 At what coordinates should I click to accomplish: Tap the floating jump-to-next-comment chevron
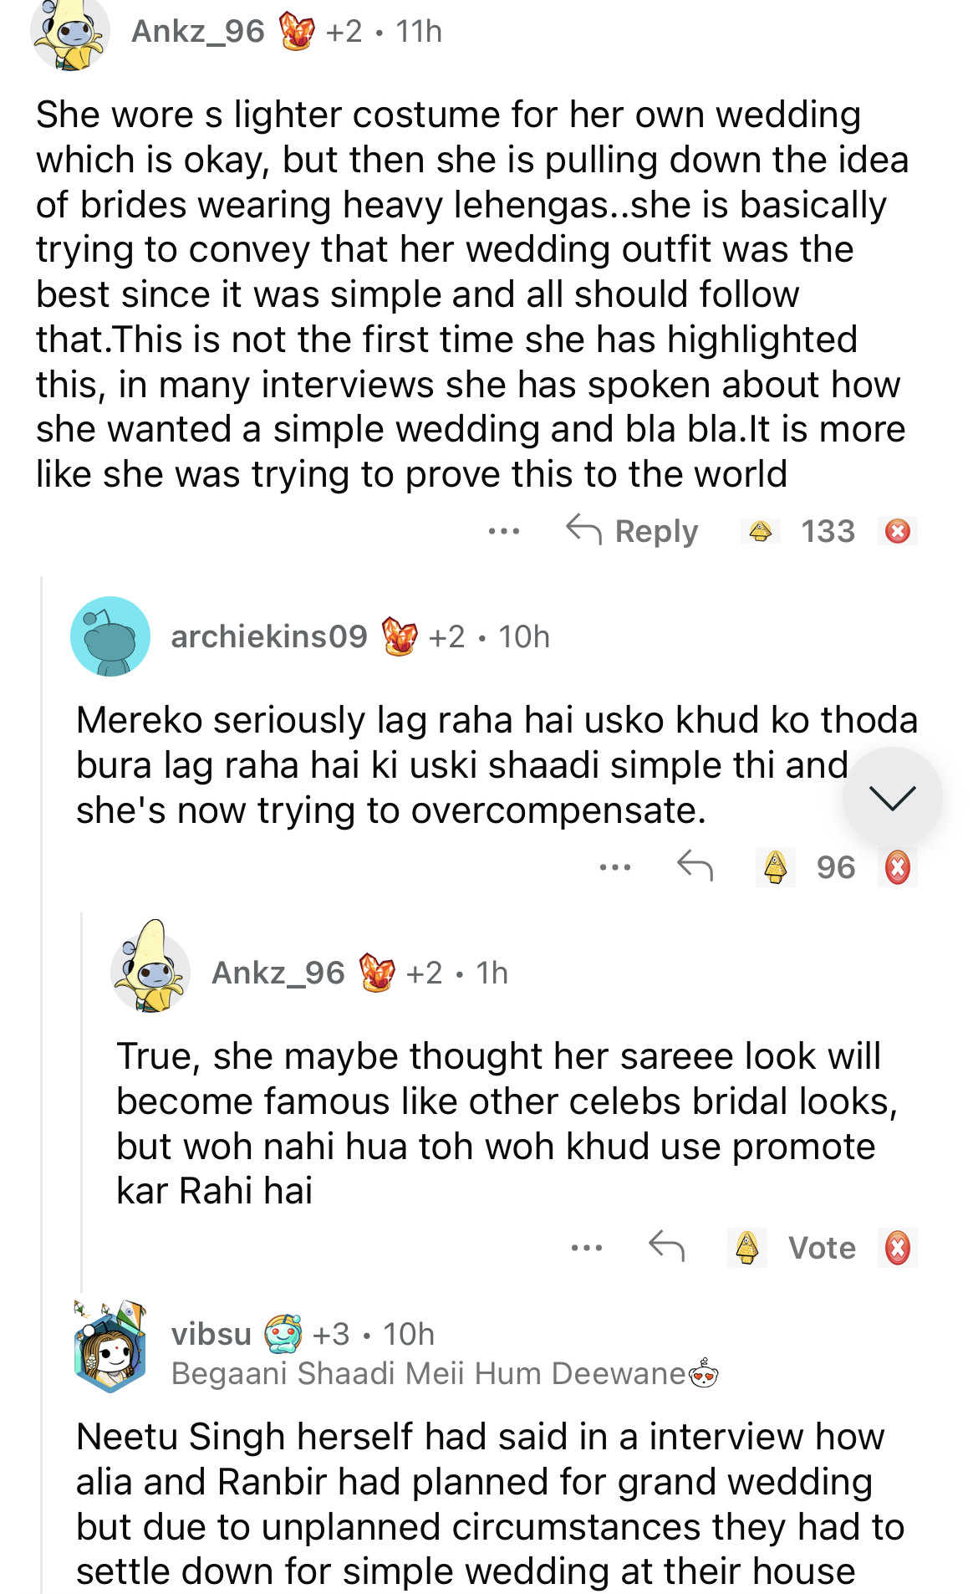[892, 797]
